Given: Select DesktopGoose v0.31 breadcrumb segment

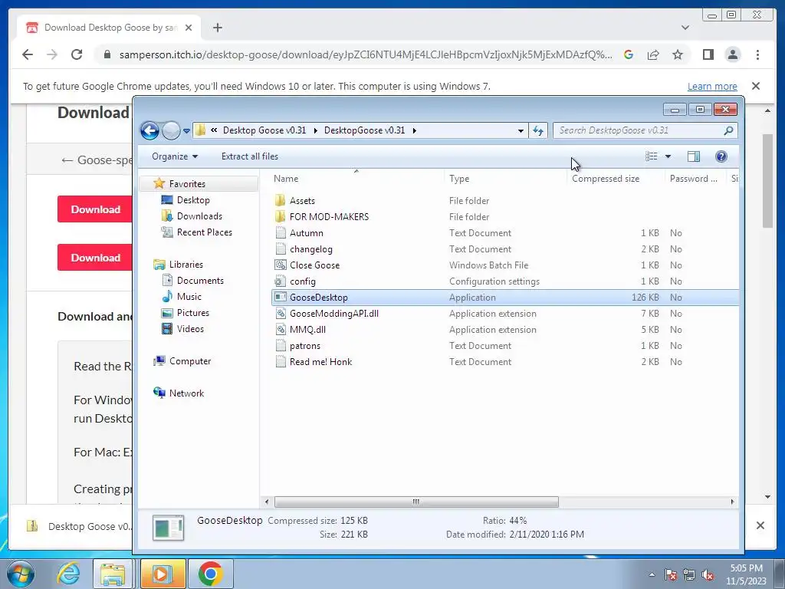Looking at the screenshot, I should (364, 130).
